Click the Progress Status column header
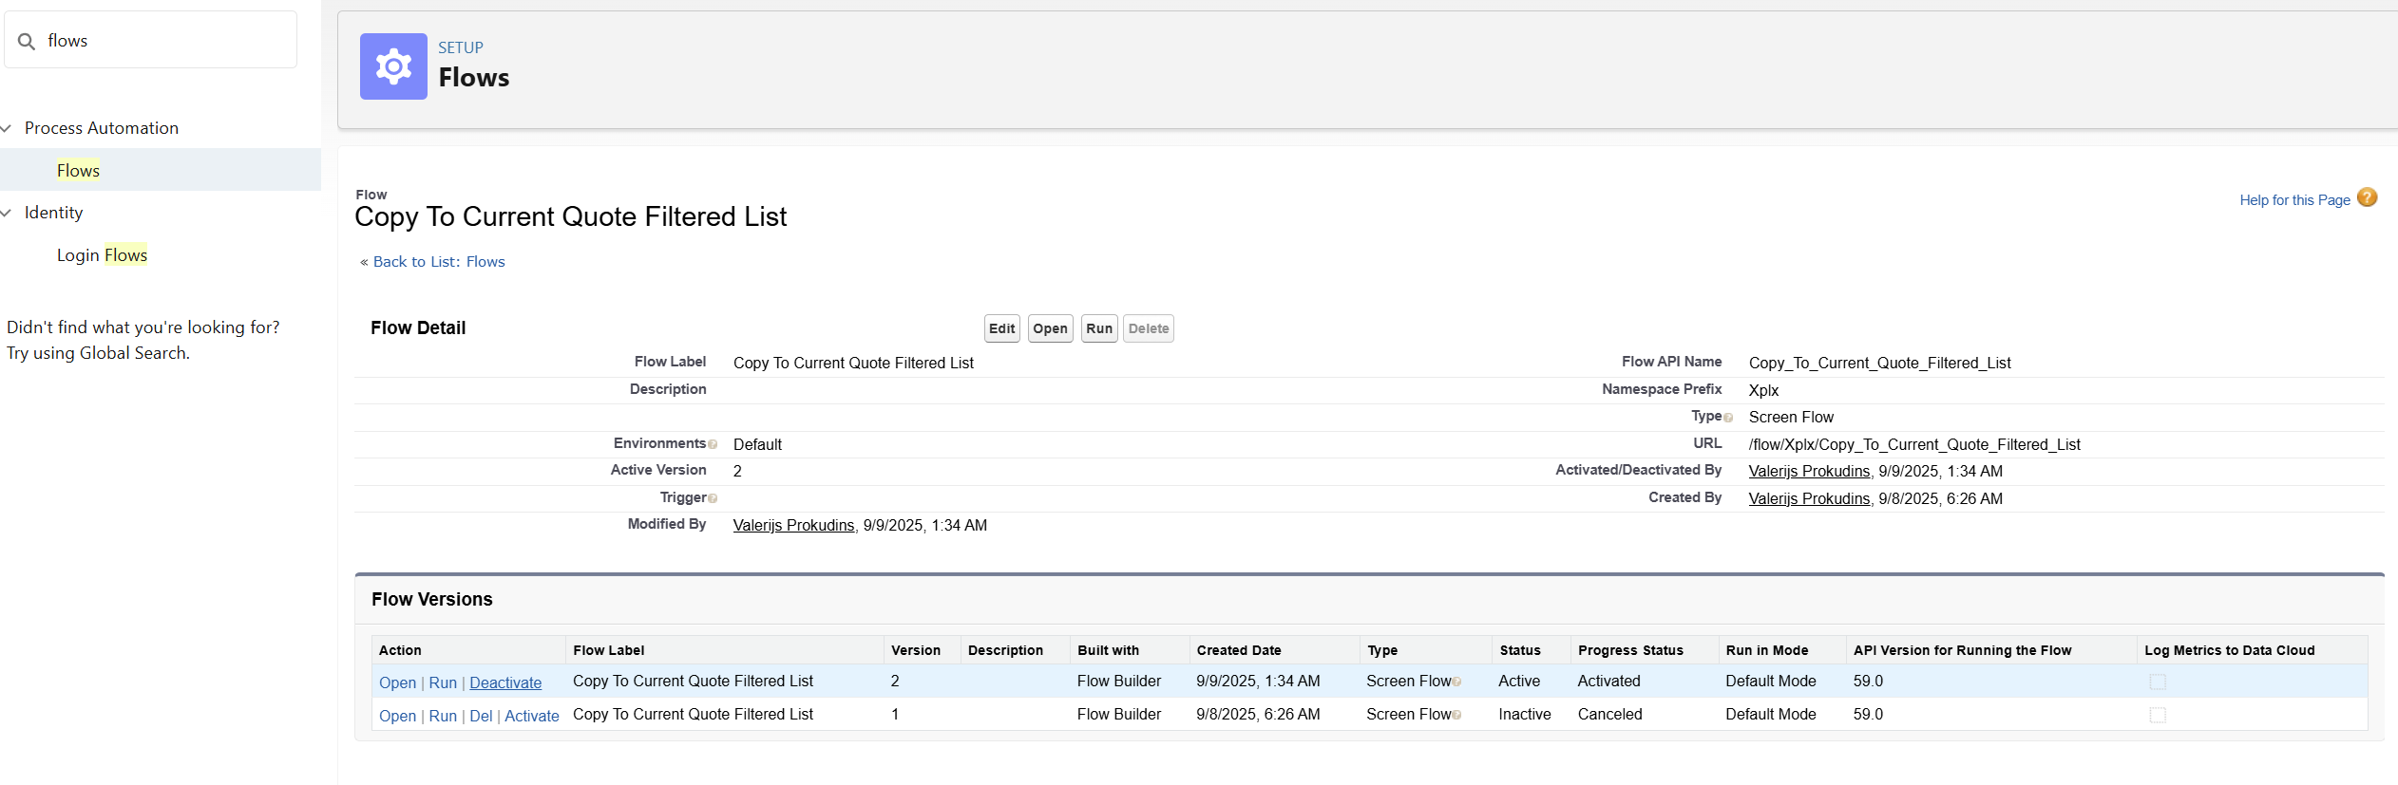Image resolution: width=2398 pixels, height=785 pixels. (1630, 650)
